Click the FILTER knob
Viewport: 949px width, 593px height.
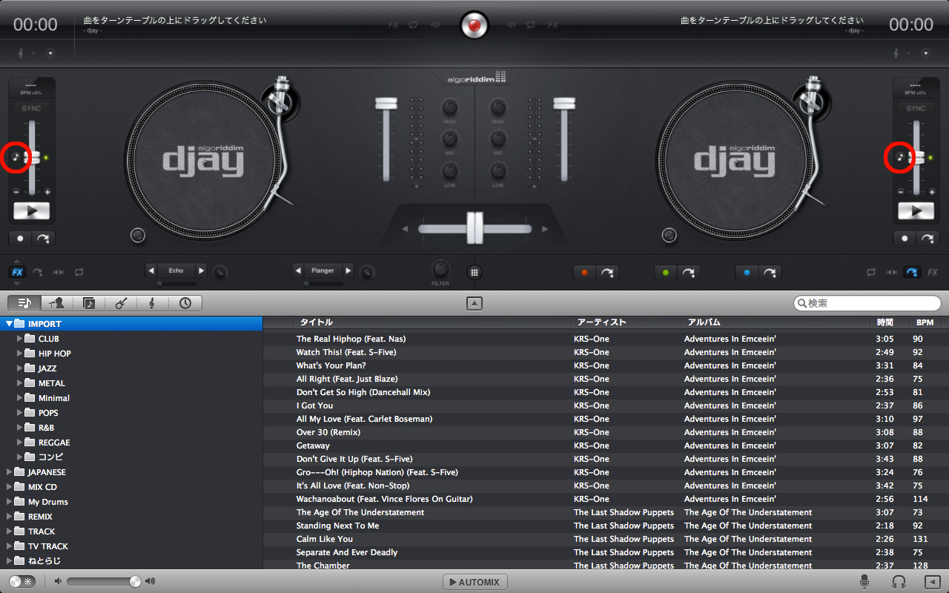(440, 268)
